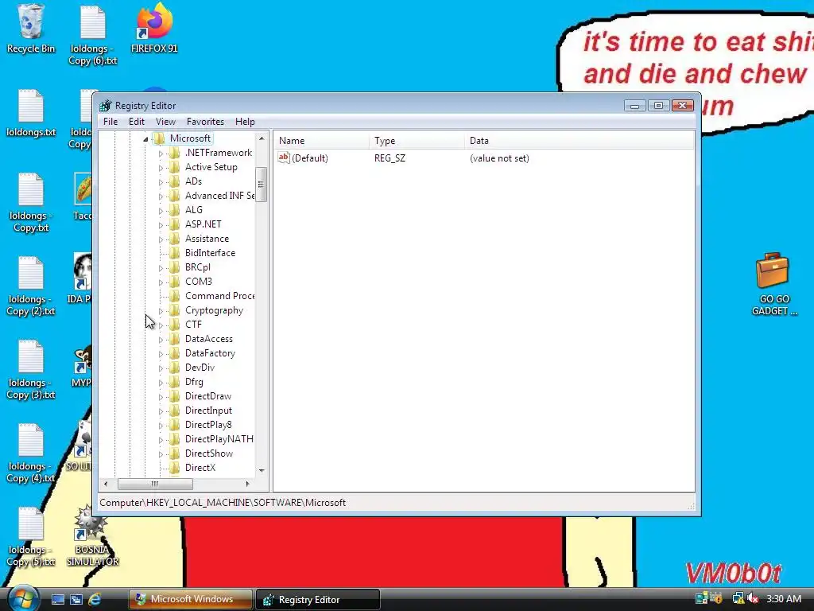Select the loldongs - Copy.txt file icon
The height and width of the screenshot is (611, 814).
point(31,203)
